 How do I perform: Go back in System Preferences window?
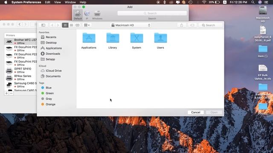tap(20, 25)
